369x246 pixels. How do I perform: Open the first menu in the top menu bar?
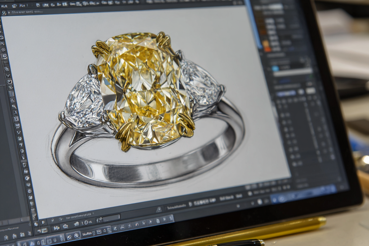pyautogui.click(x=4, y=6)
